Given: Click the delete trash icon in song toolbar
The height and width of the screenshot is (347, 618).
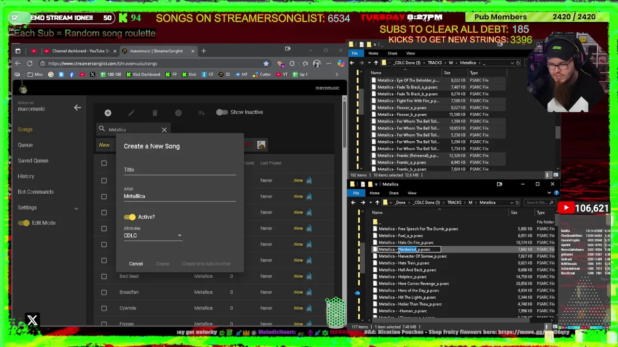Looking at the screenshot, I should 154,113.
